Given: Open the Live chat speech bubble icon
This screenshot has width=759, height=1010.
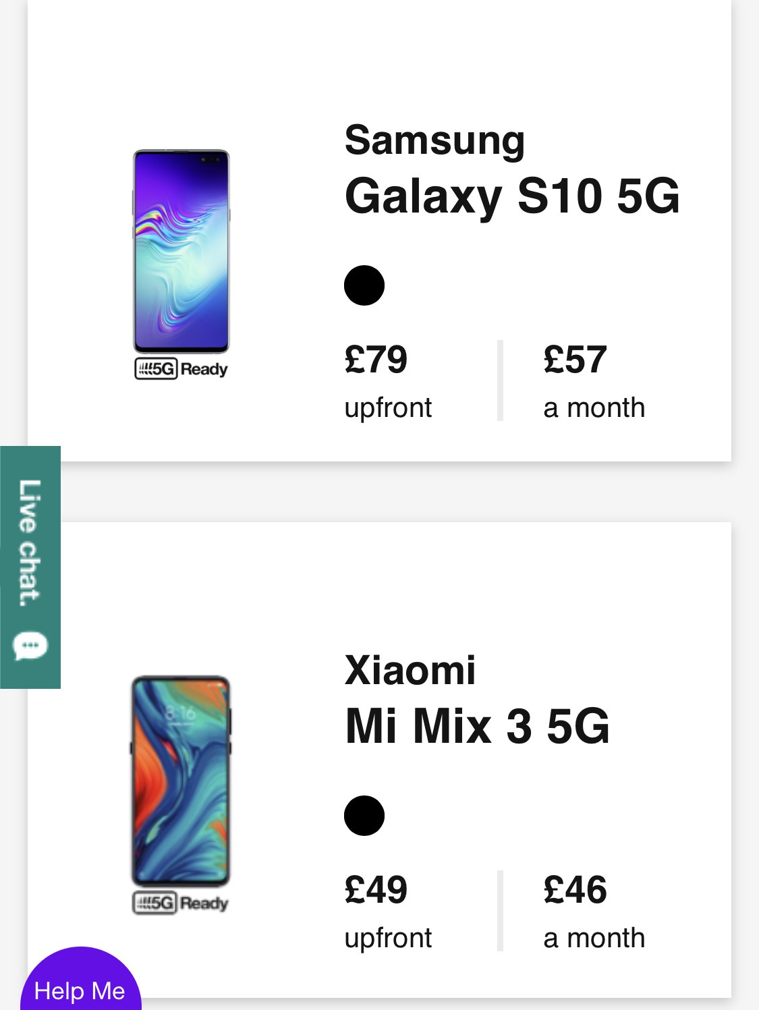Looking at the screenshot, I should [30, 646].
